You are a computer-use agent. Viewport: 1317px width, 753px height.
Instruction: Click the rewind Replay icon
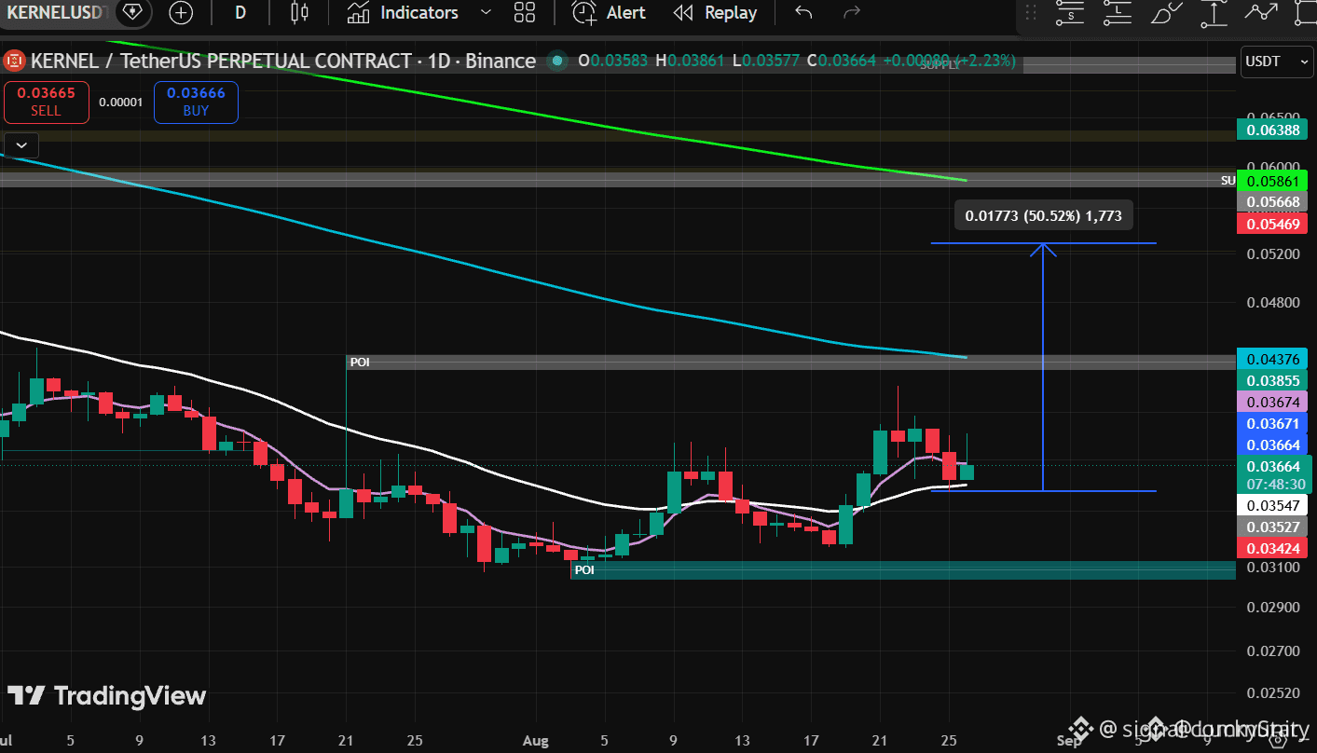coord(684,13)
